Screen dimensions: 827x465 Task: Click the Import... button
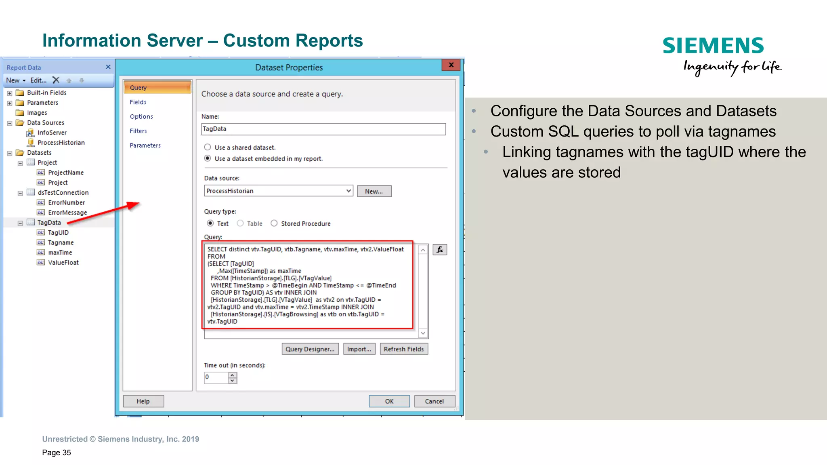point(359,349)
